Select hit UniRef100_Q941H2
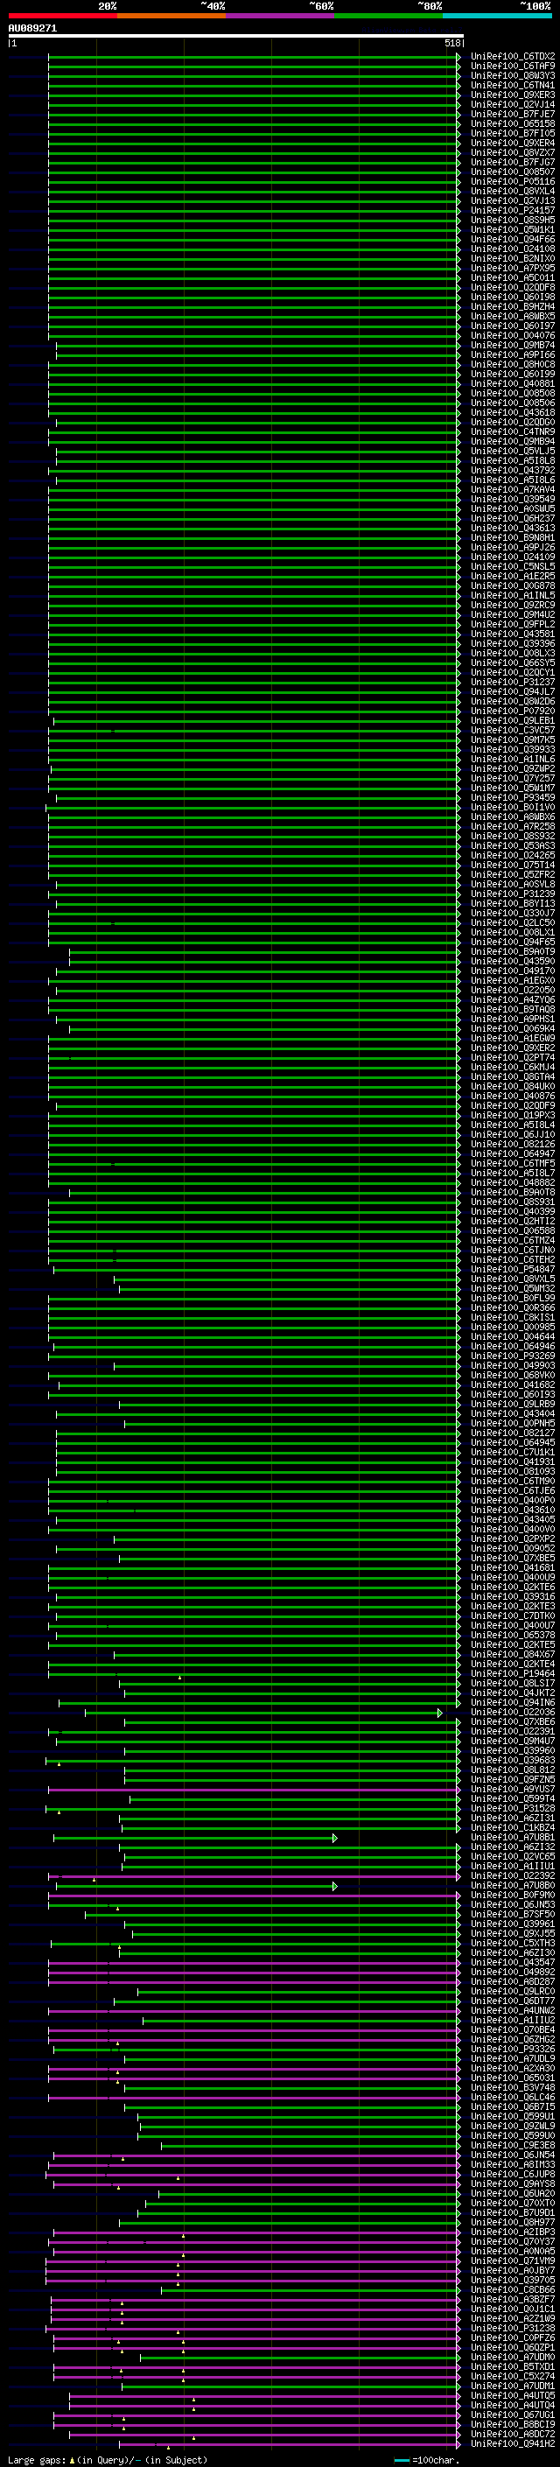560x2467 pixels. [x=513, y=2443]
